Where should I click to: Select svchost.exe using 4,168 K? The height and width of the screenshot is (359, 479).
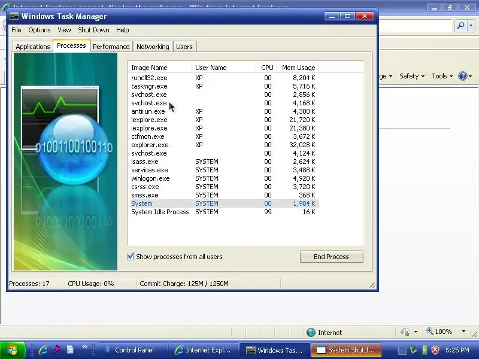tap(225, 103)
